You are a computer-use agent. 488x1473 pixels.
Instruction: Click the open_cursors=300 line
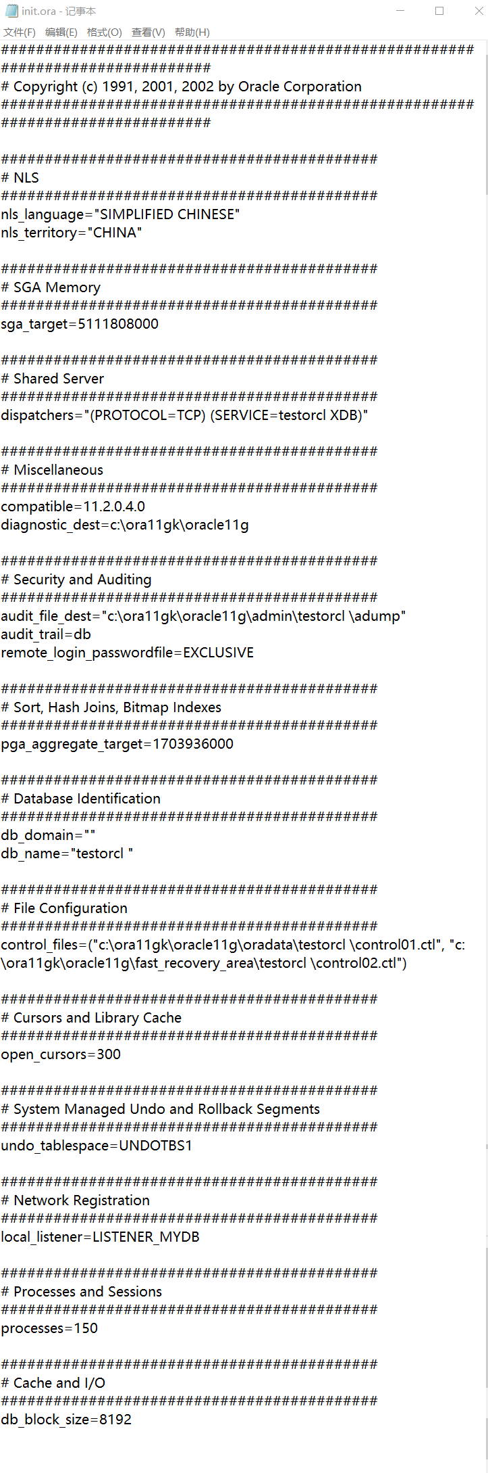(x=61, y=1054)
